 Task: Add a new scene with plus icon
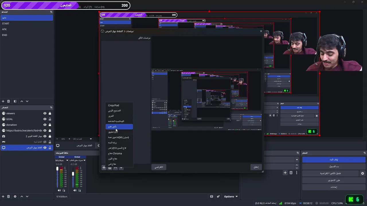3,101
